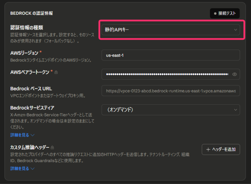Viewport: 251px width, 184px height.
Task: Click the ヘッダーを追加 button
Action: point(221,149)
